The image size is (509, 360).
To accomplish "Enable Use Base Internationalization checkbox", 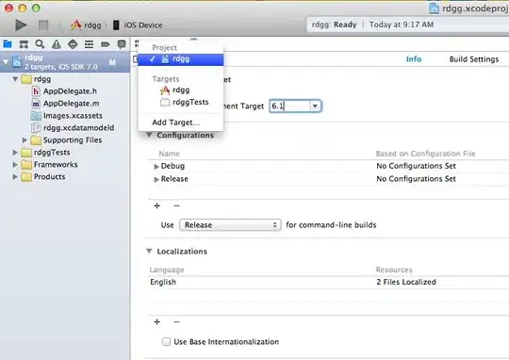I will [x=166, y=341].
